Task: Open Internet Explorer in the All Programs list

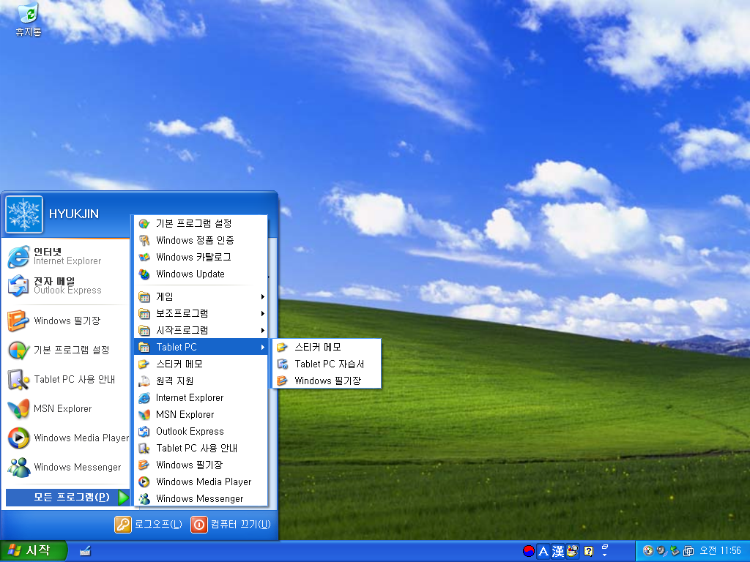Action: coord(201,397)
